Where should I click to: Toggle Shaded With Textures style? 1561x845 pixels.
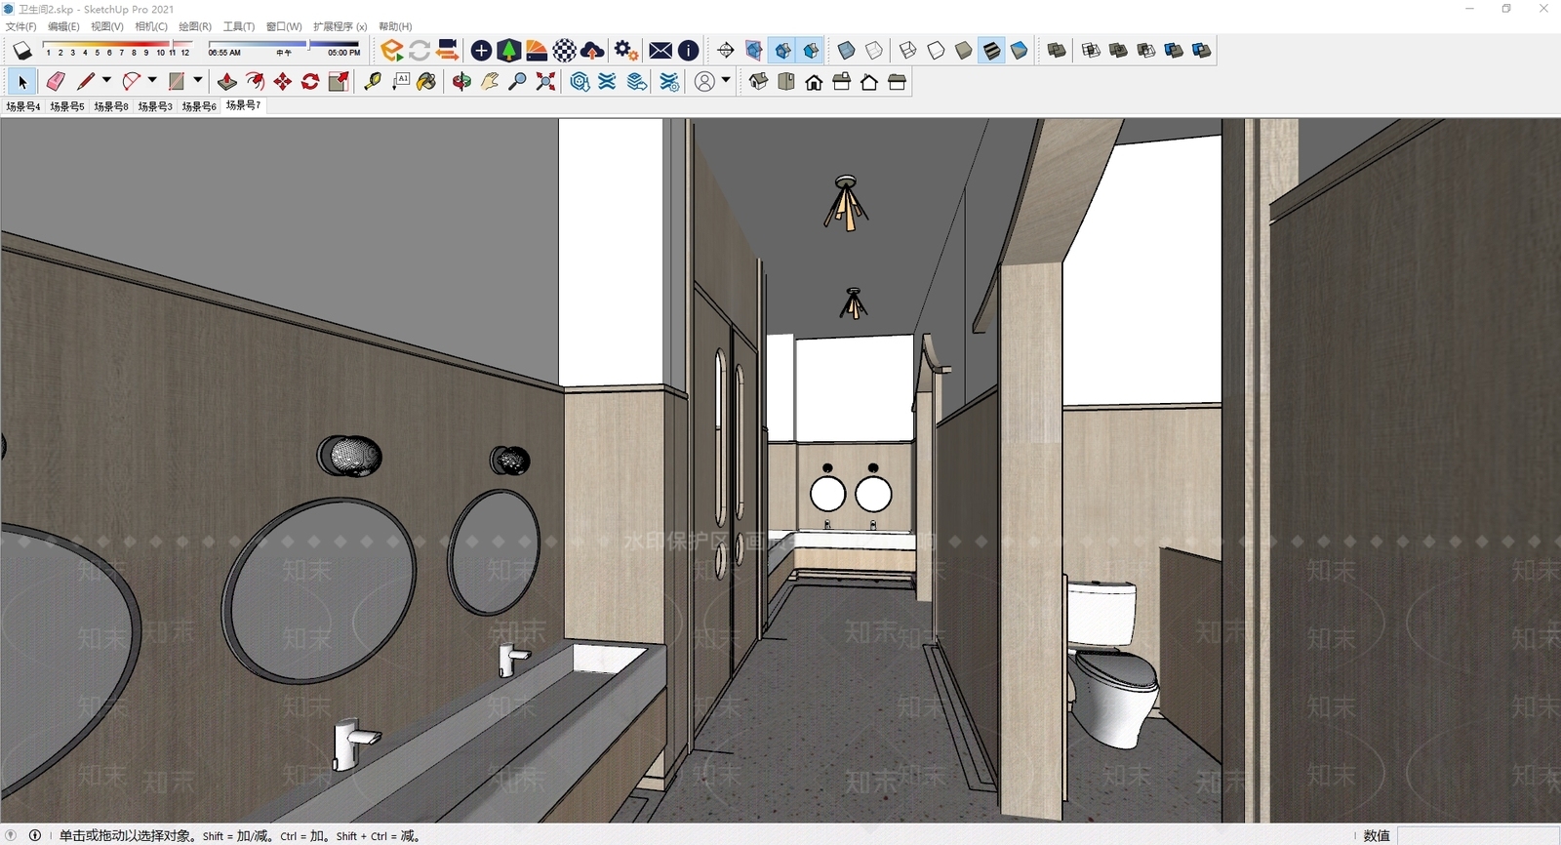pos(991,50)
